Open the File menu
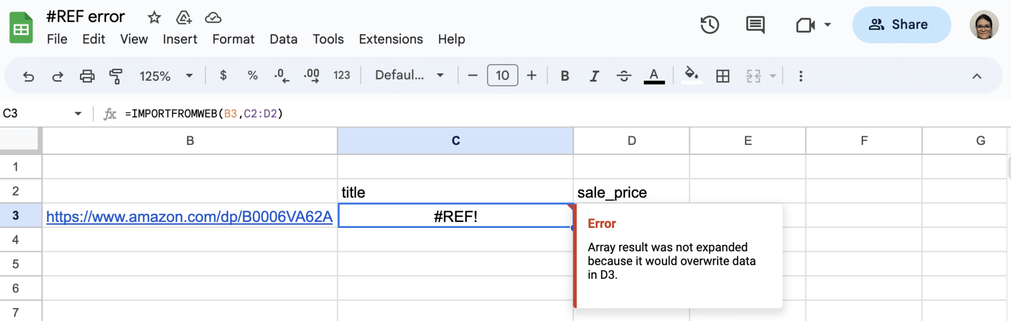 point(57,39)
